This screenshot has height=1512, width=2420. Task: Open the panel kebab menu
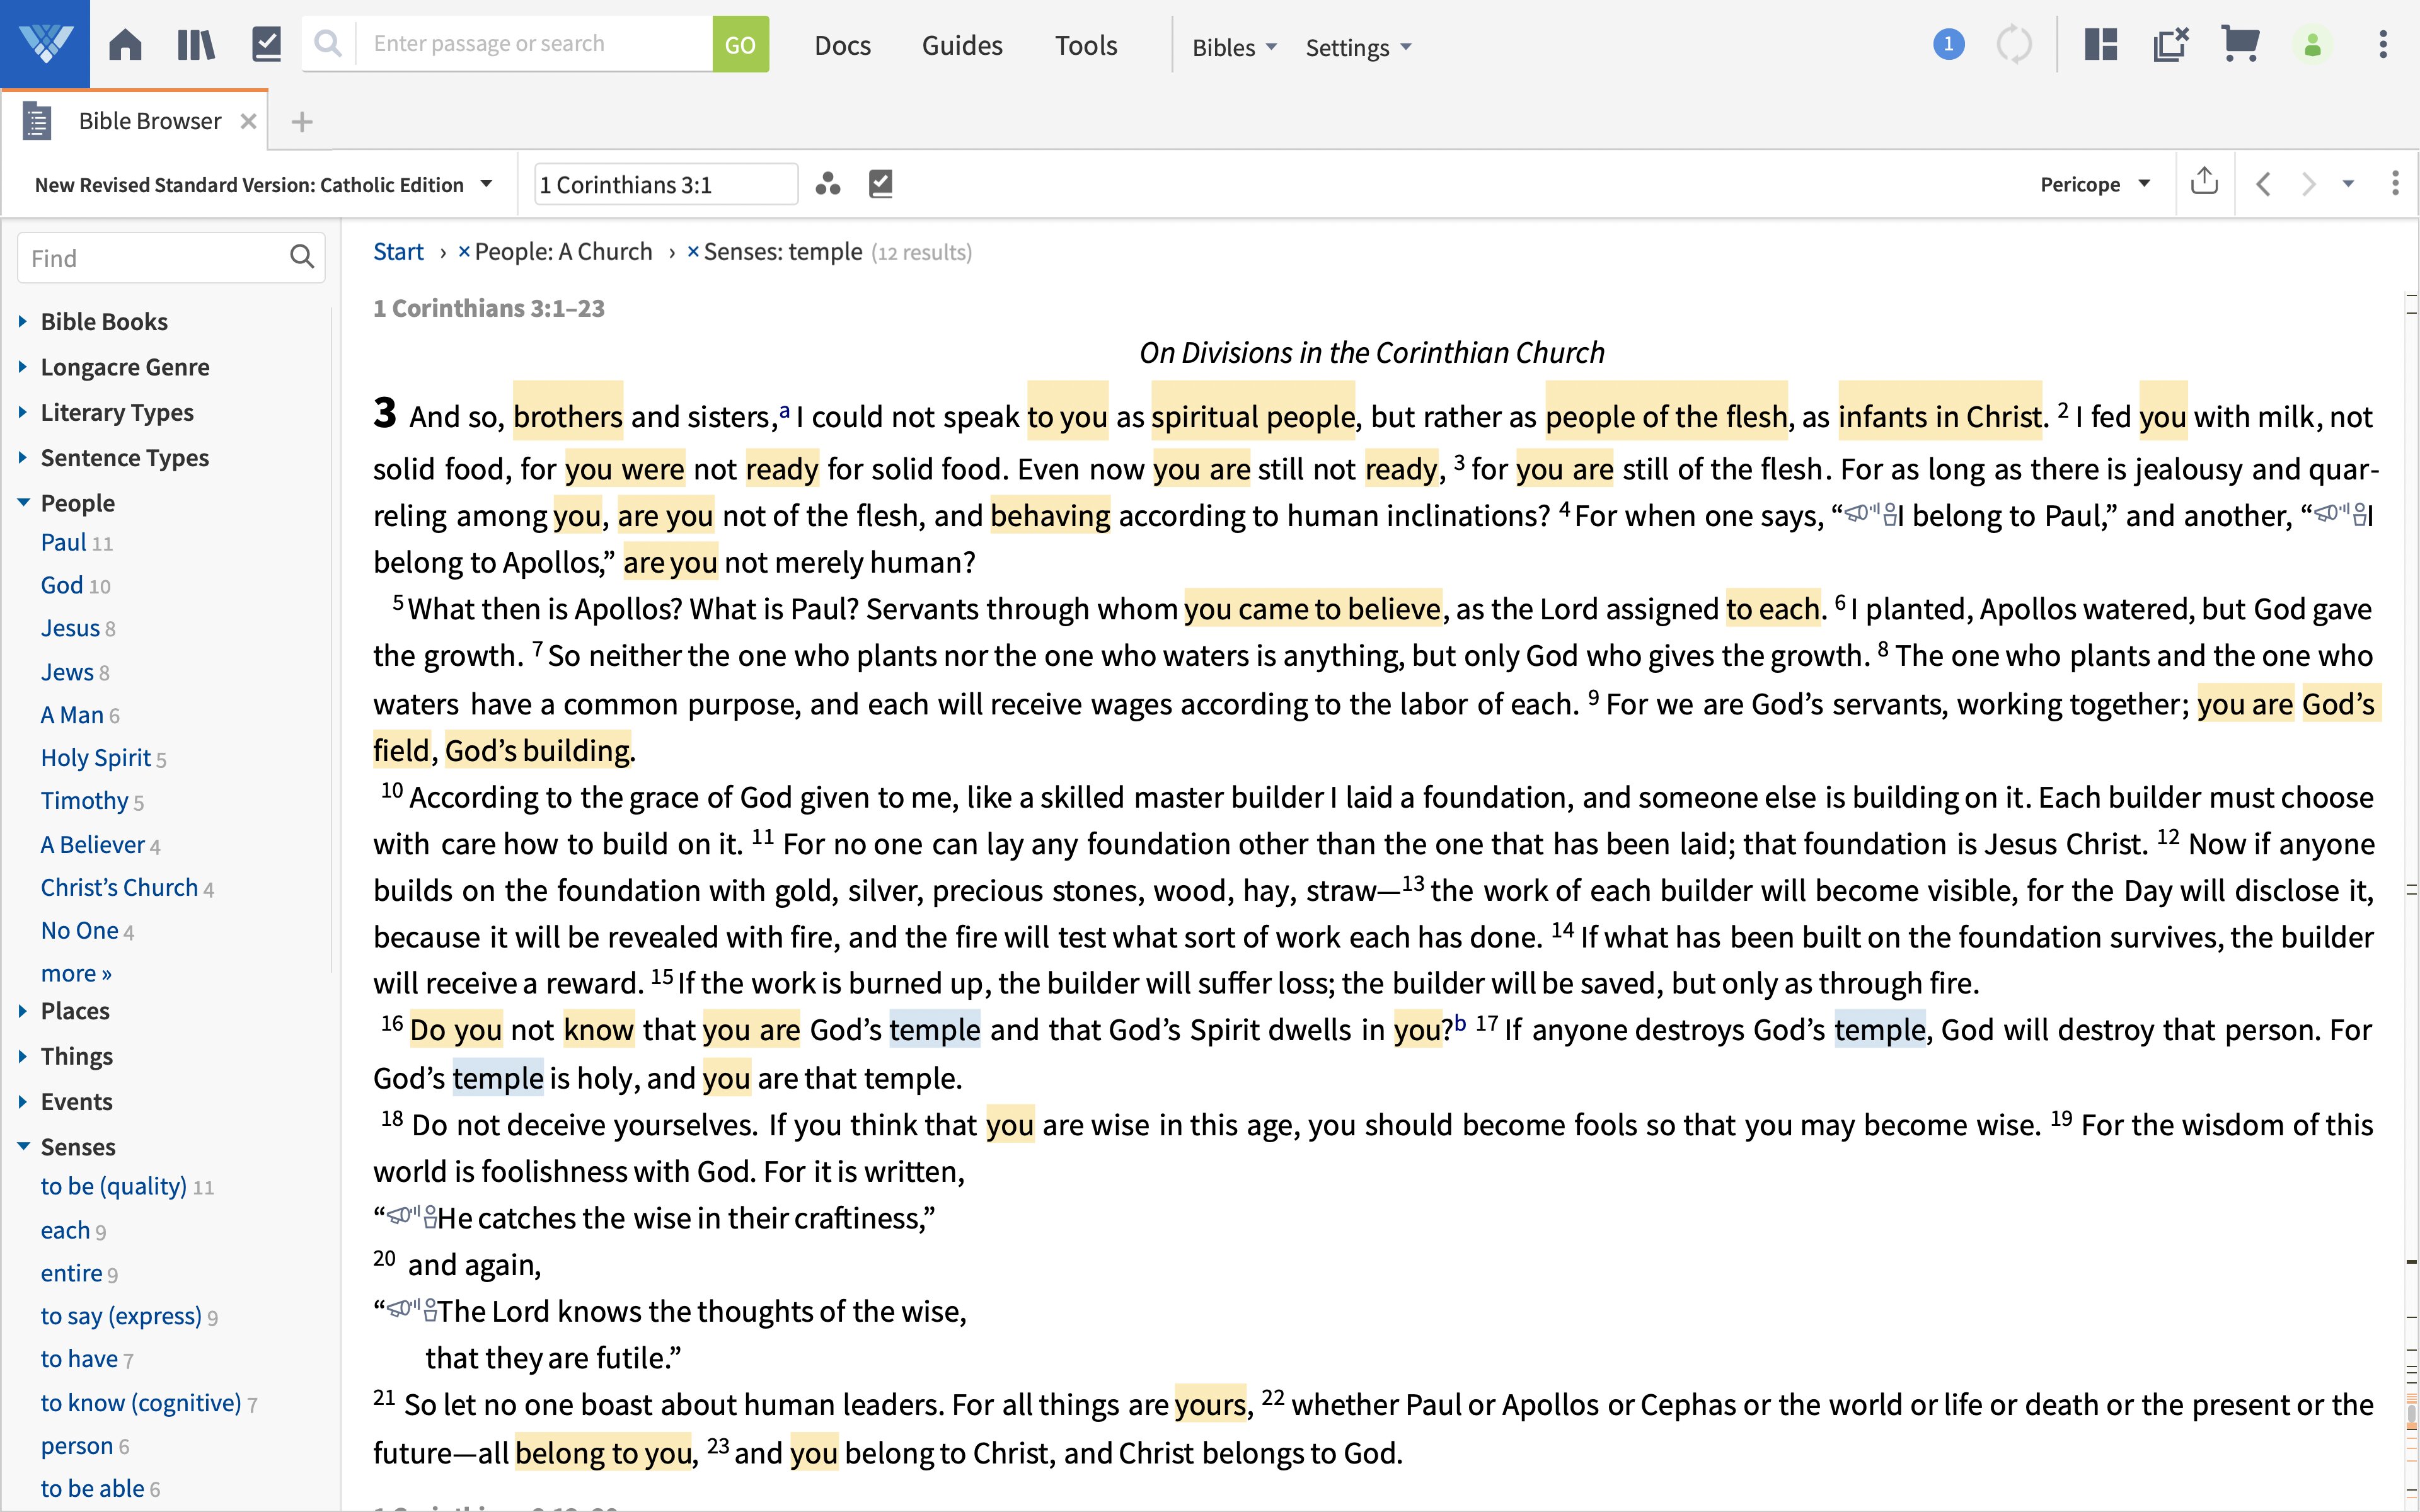(2395, 183)
